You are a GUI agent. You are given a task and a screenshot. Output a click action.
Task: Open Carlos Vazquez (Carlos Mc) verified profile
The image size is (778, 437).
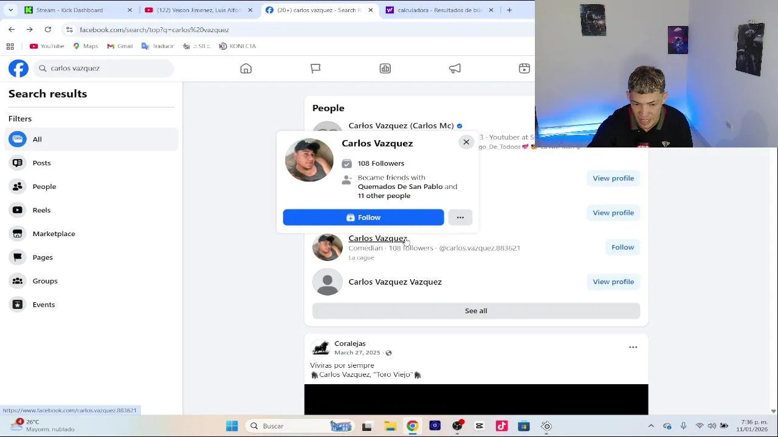401,126
